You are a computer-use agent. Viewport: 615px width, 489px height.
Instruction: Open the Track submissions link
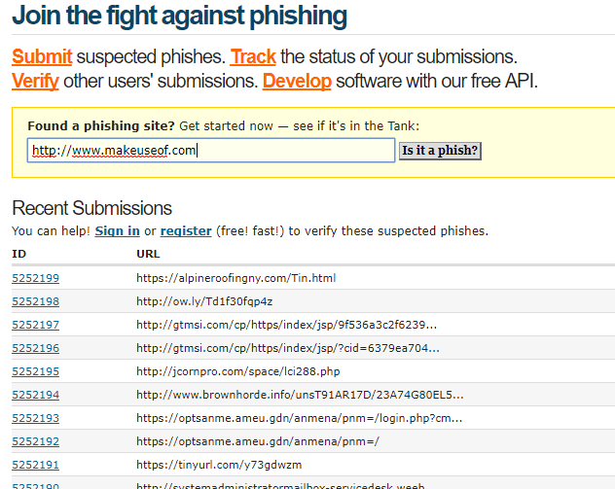(x=253, y=56)
